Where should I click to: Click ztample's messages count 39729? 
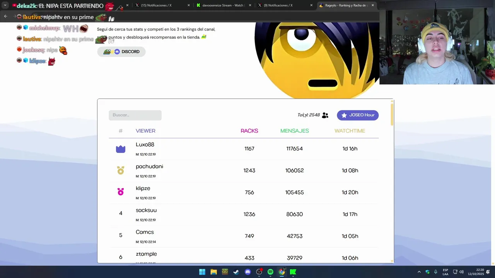[x=295, y=258]
